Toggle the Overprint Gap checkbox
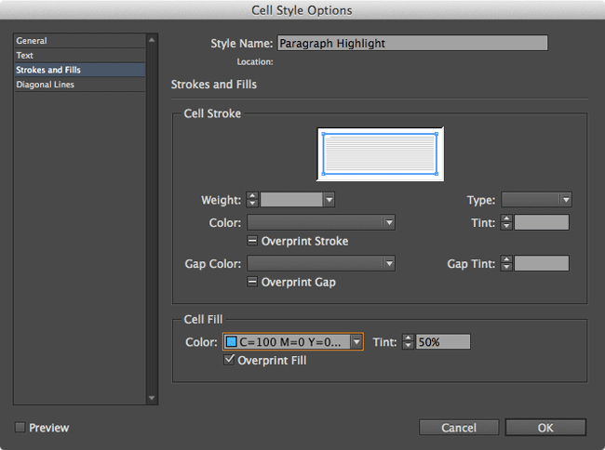The width and height of the screenshot is (605, 450). pyautogui.click(x=252, y=282)
